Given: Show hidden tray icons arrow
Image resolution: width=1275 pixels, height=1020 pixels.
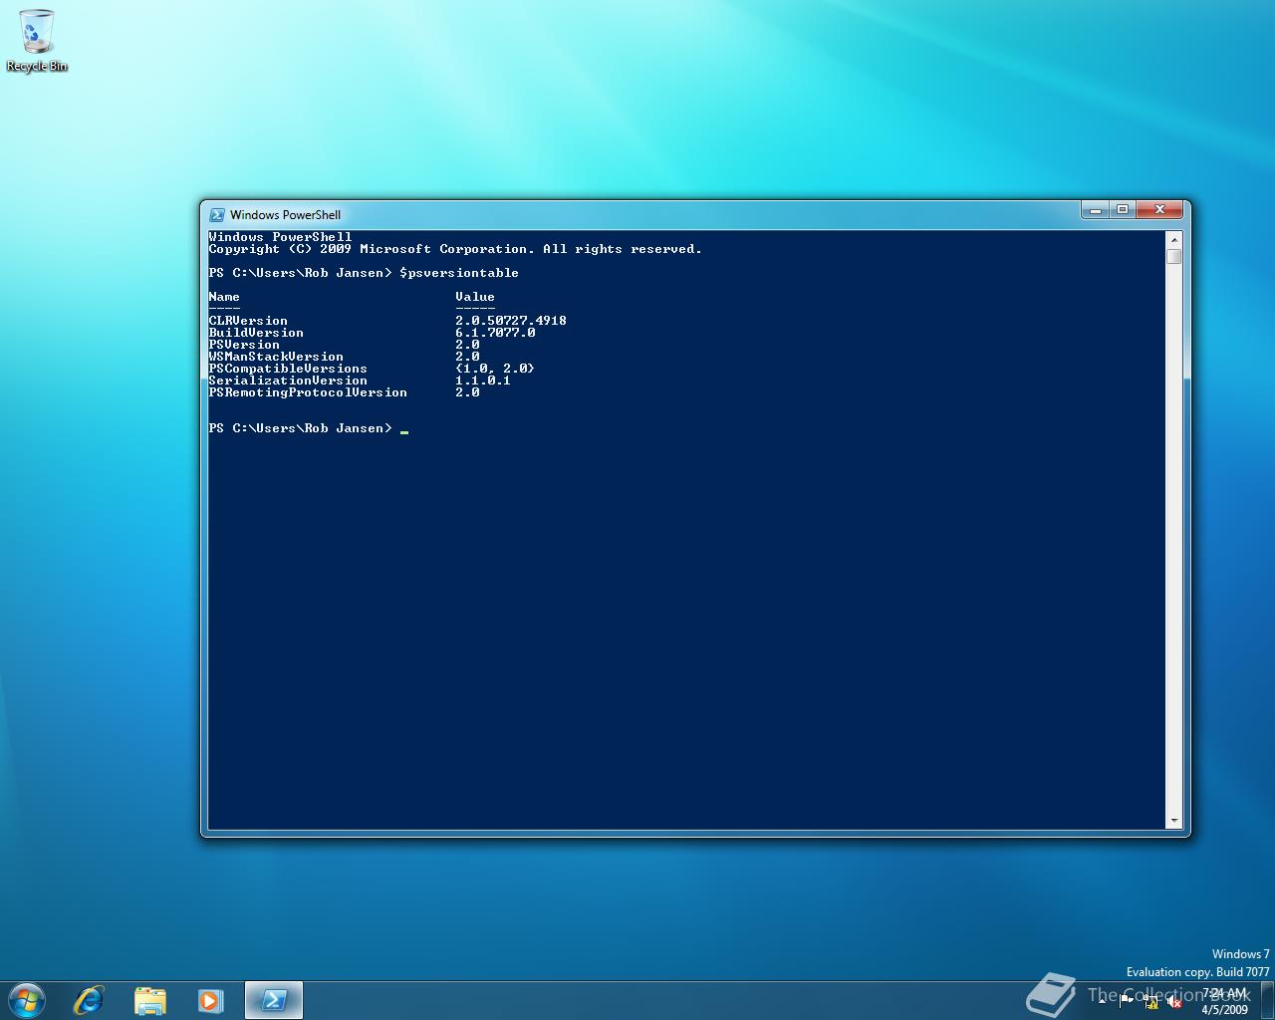Looking at the screenshot, I should tap(1102, 1001).
